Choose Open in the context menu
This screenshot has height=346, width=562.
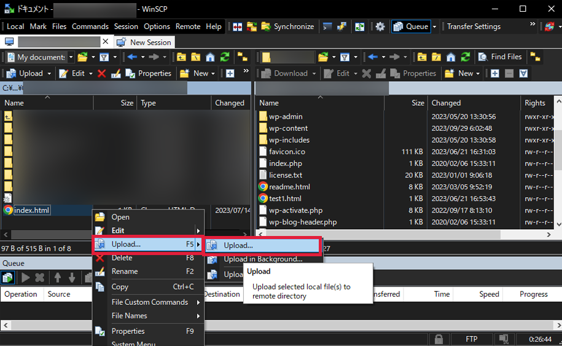(x=149, y=217)
